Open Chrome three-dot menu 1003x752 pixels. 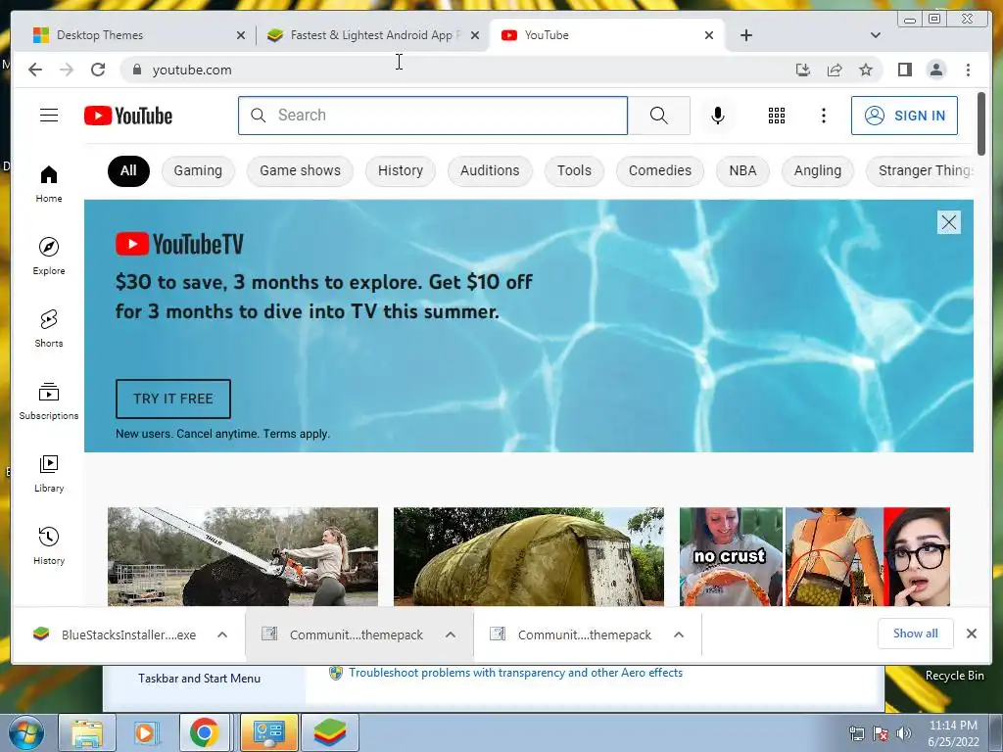click(x=968, y=70)
